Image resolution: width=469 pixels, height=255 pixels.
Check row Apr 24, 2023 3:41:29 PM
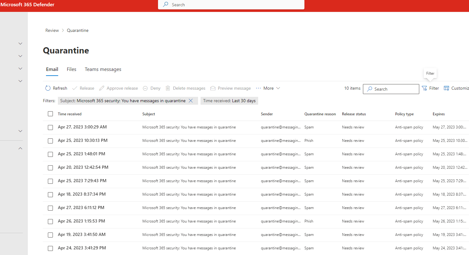(x=50, y=248)
